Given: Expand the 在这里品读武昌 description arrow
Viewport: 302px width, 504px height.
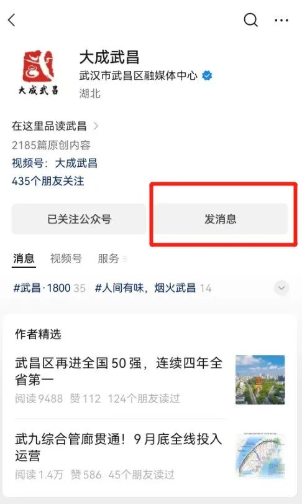Looking at the screenshot, I should 95,126.
